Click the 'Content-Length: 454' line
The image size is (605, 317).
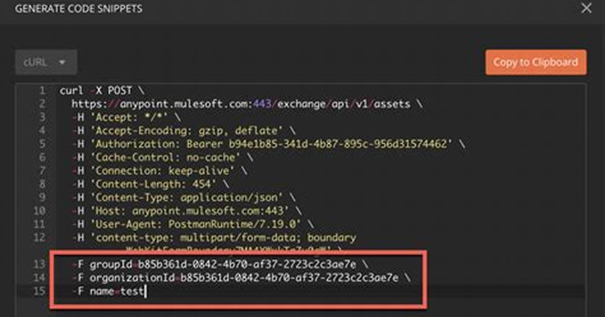[x=150, y=184]
